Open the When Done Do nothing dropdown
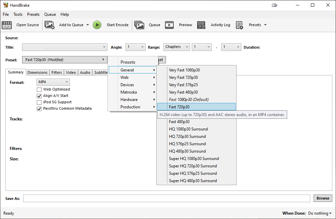This screenshot has height=219, width=336. (x=320, y=213)
